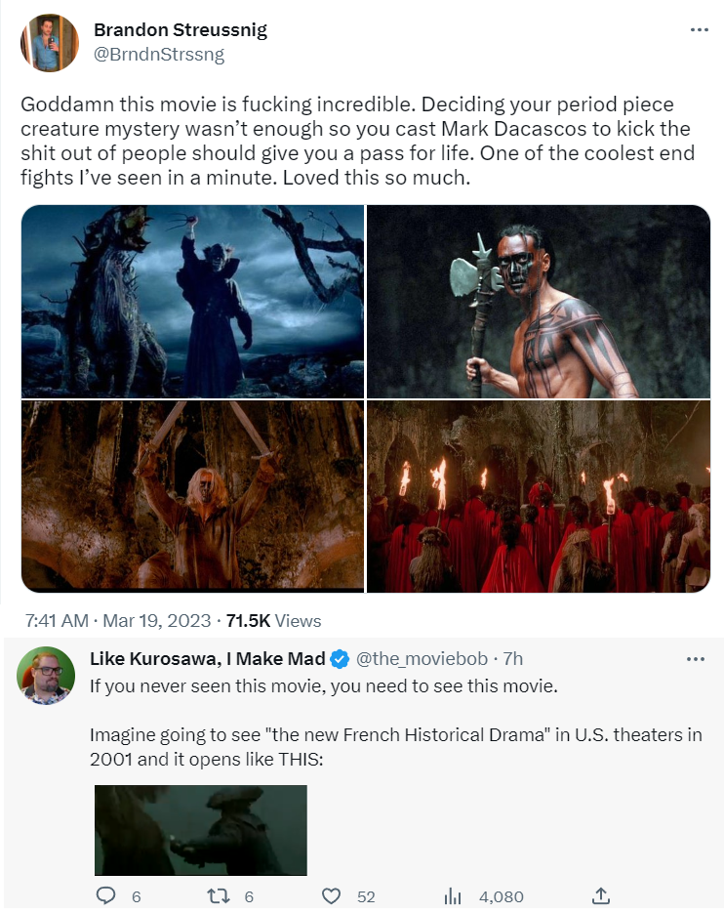This screenshot has width=724, height=913.
Task: Click the 71.5K Views count
Action: click(273, 620)
